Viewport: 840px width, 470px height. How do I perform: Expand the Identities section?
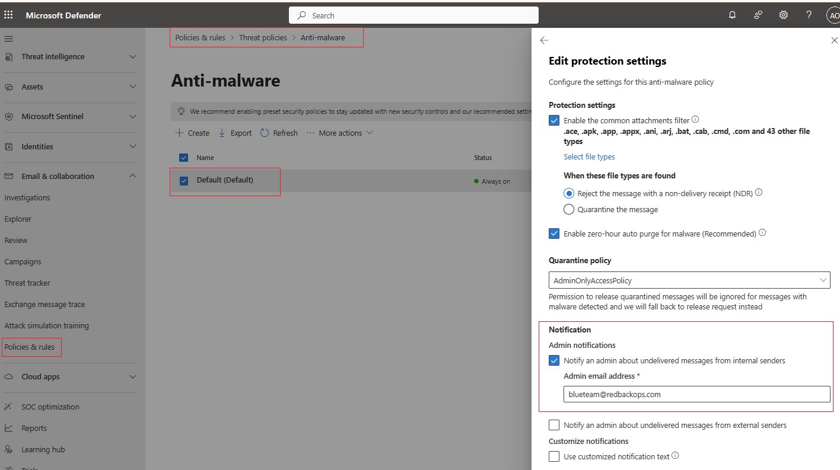click(133, 146)
